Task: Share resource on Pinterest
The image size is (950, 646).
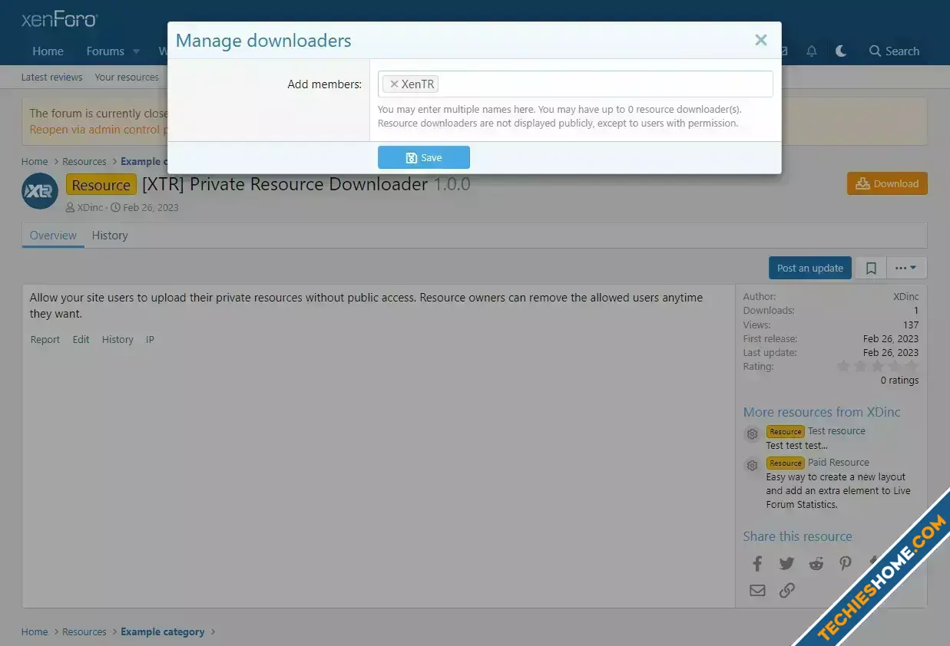Action: 845,563
